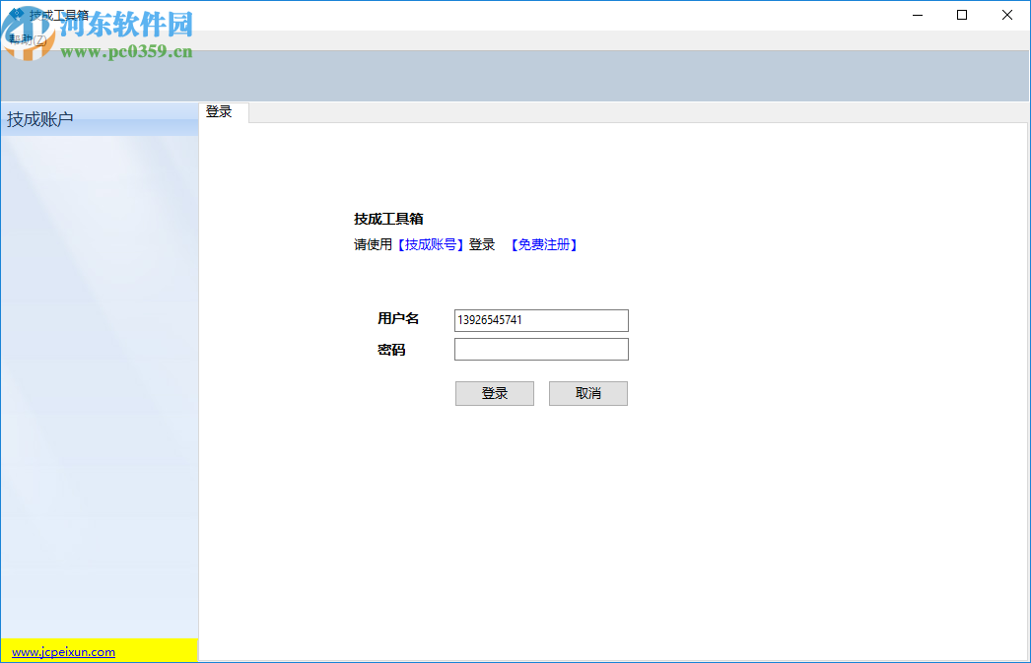Maximize the 技成工具箱 window
Viewport: 1031px width, 663px height.
coord(962,15)
